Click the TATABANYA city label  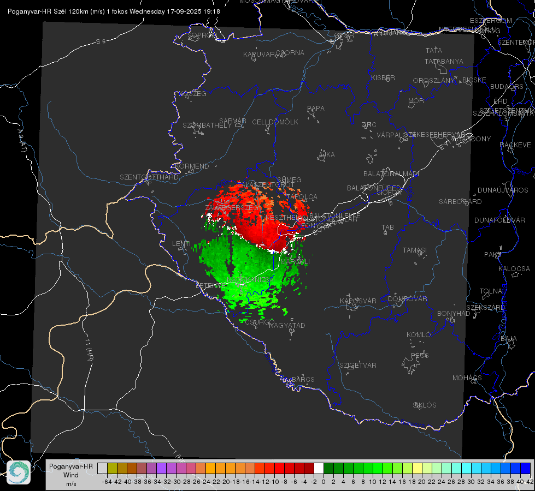[x=444, y=61]
